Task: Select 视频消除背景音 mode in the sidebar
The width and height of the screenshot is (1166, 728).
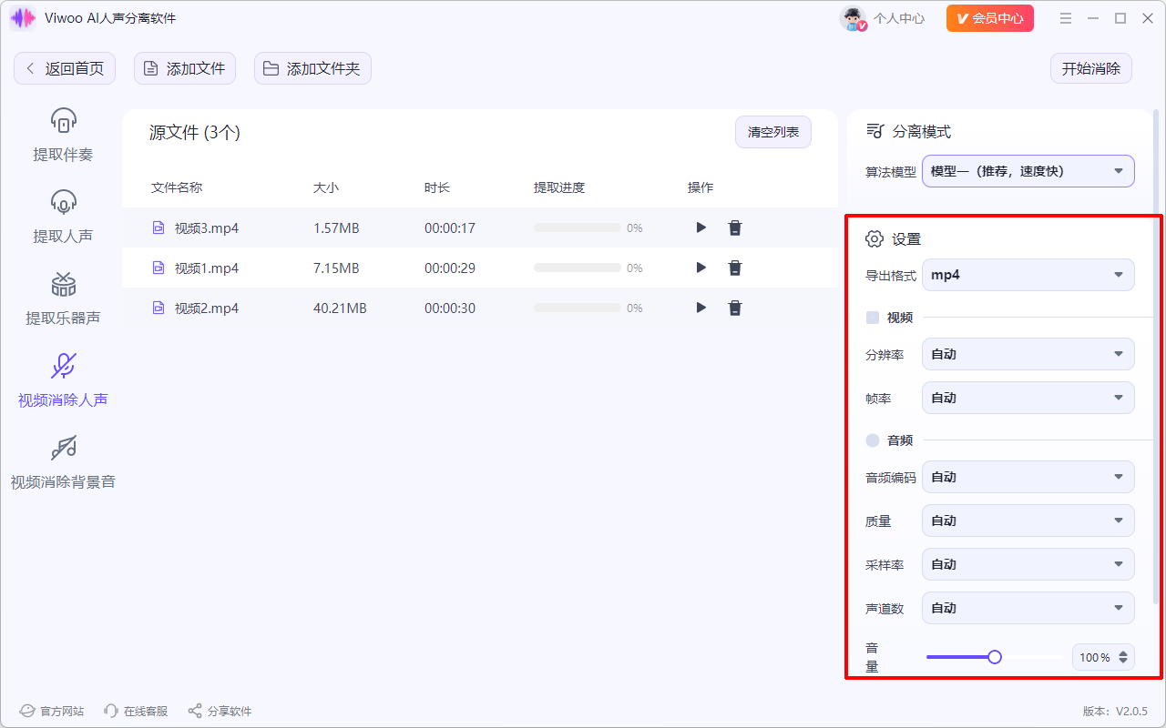Action: click(63, 462)
